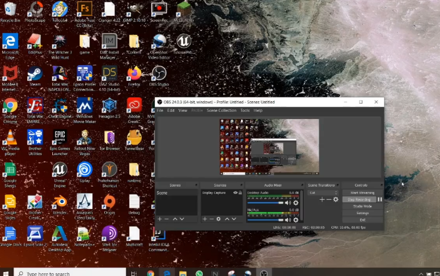Select the Tor Browser desktop icon

click(109, 140)
